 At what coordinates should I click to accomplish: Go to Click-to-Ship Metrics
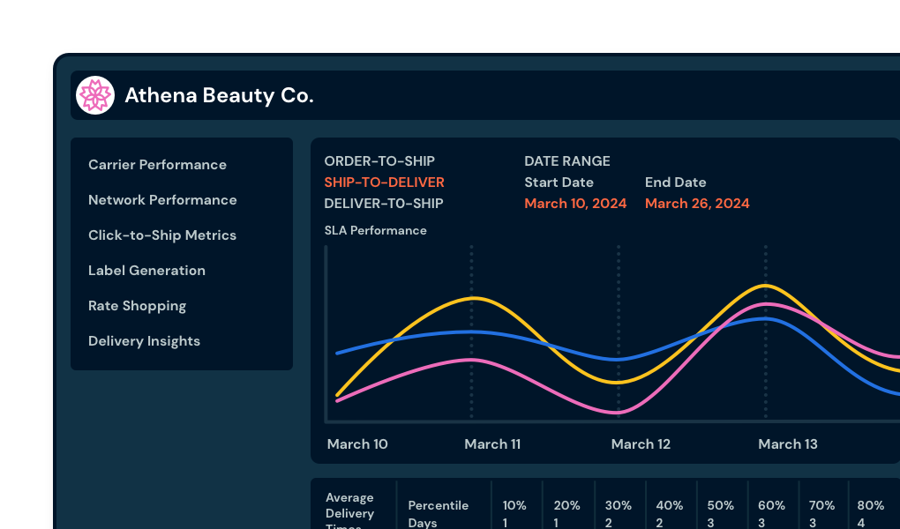[x=162, y=235]
